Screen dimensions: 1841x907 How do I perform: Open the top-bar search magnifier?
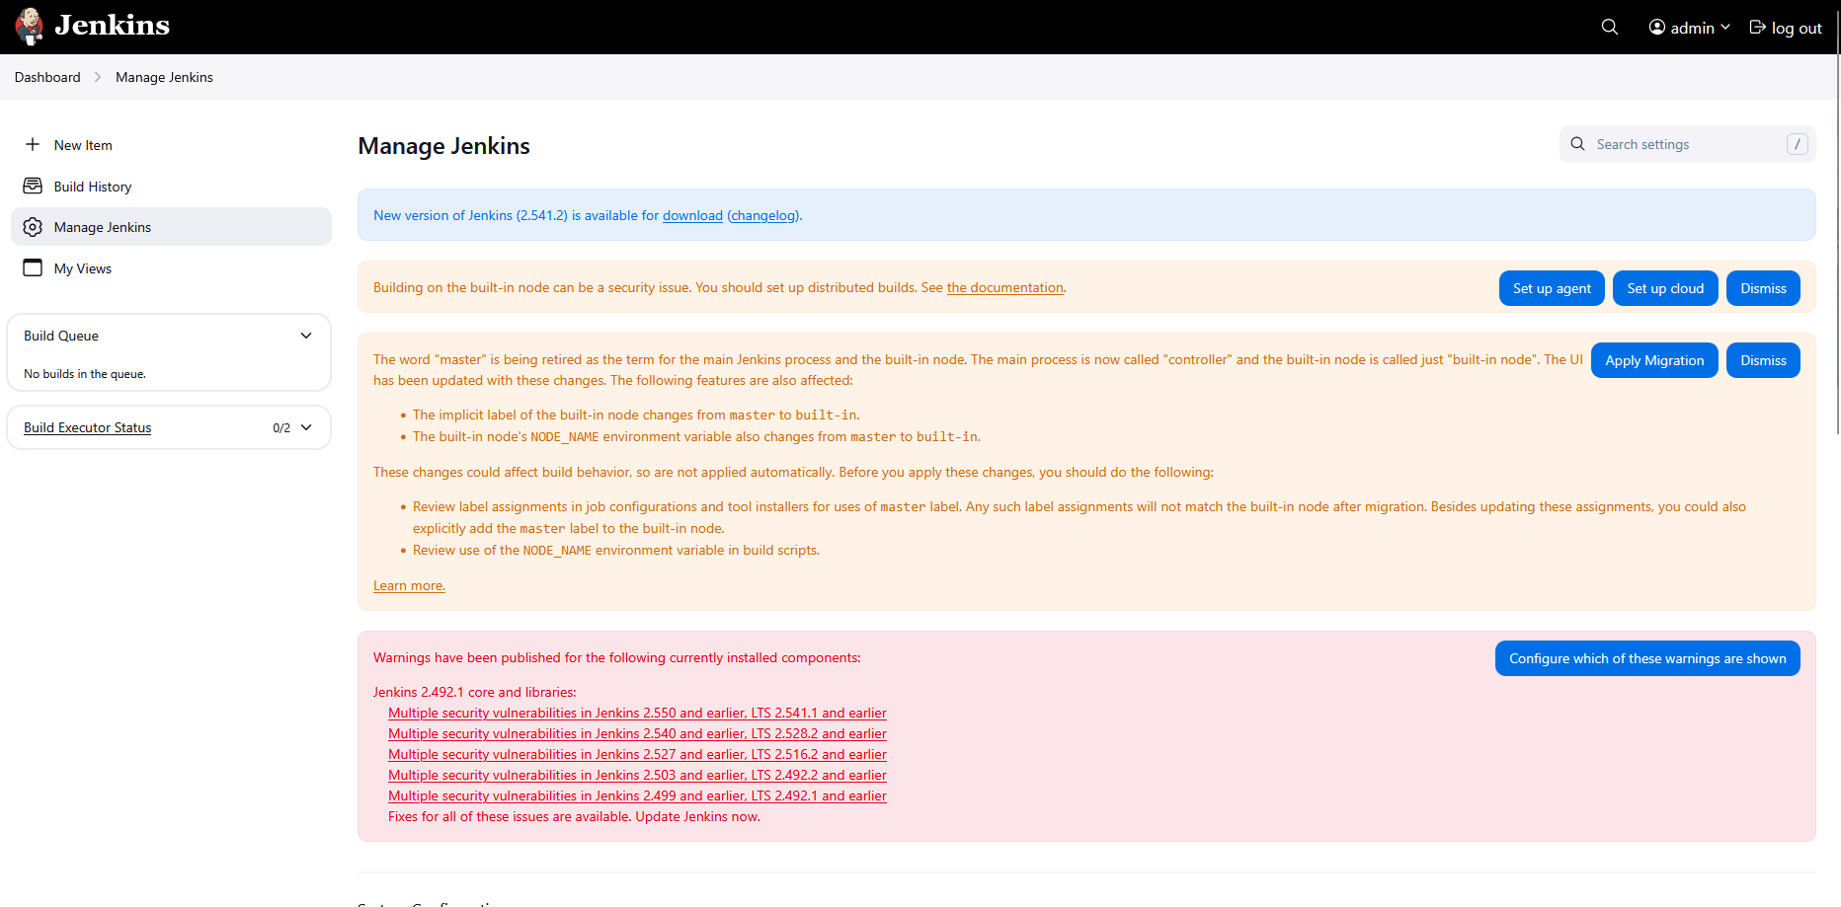point(1609,27)
